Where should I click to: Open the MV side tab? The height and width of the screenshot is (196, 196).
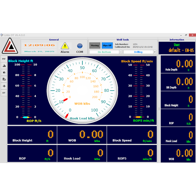4,59
